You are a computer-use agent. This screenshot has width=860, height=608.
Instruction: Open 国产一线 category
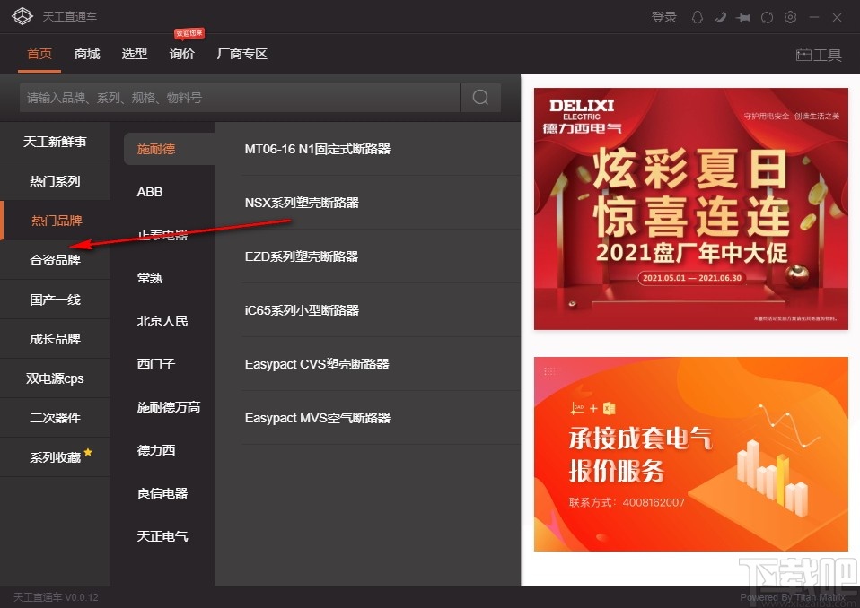point(55,300)
